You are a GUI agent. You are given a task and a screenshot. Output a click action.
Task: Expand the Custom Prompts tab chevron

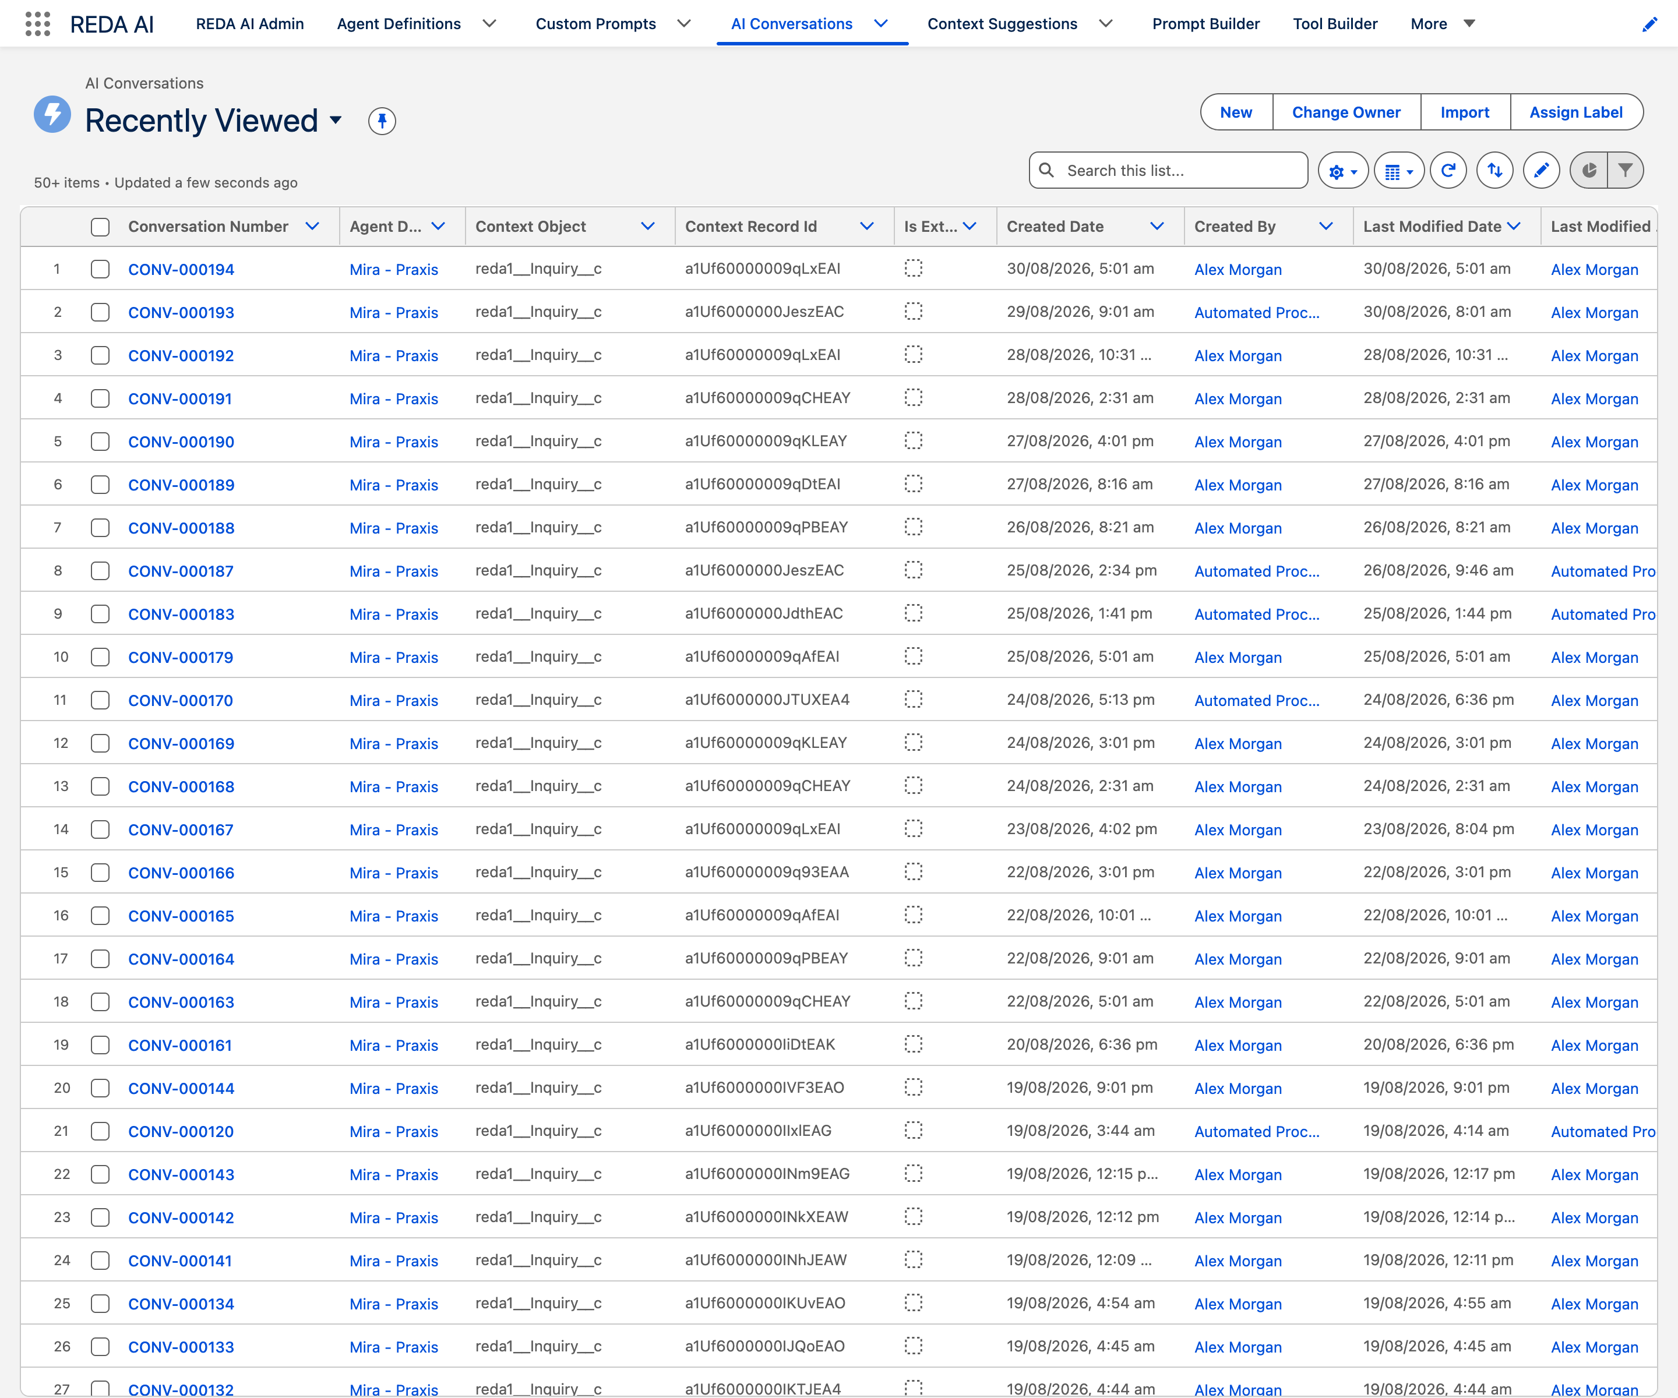(x=684, y=24)
